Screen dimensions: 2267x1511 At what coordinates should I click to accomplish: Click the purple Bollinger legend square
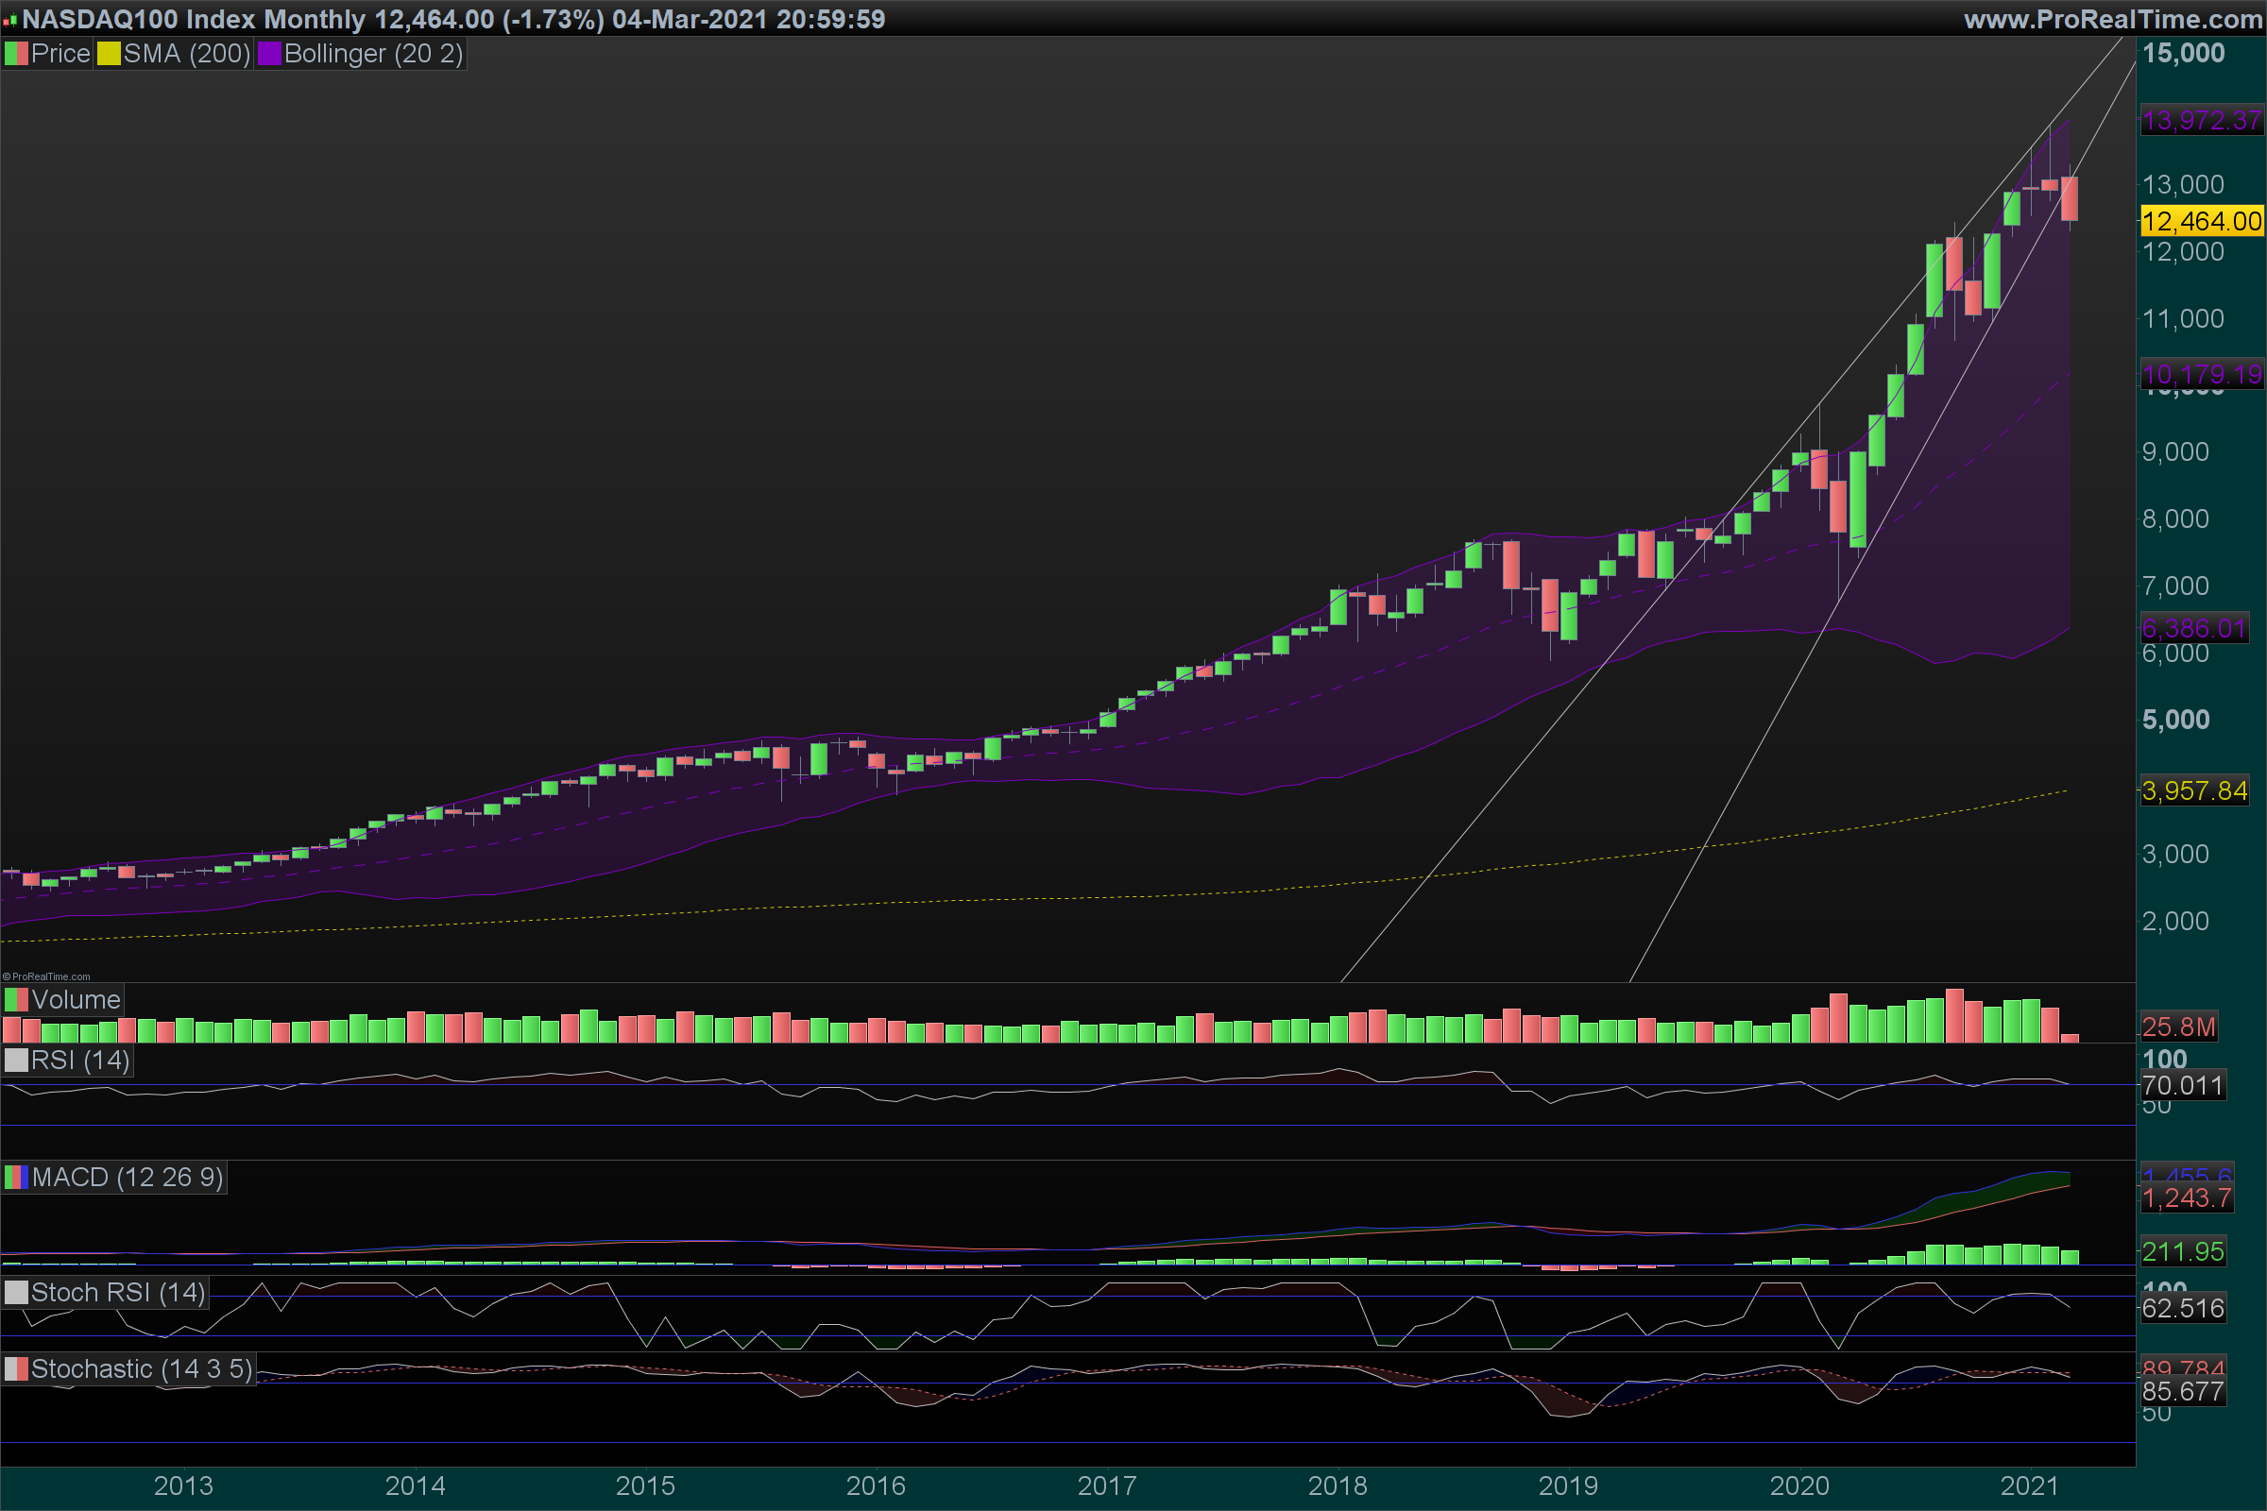(269, 54)
